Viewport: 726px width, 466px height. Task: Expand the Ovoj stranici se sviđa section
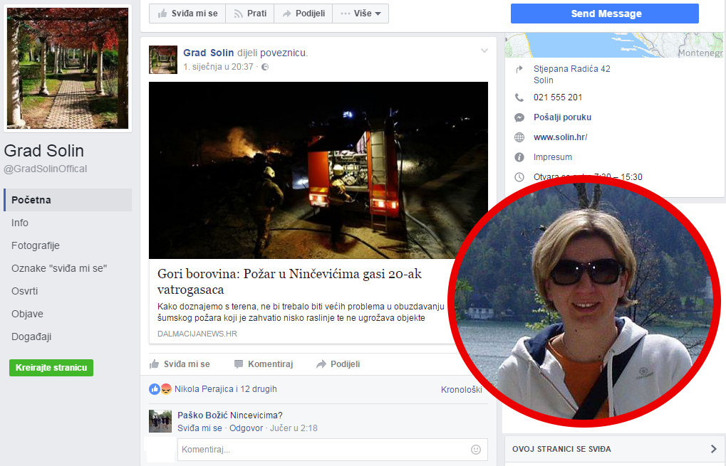point(713,449)
